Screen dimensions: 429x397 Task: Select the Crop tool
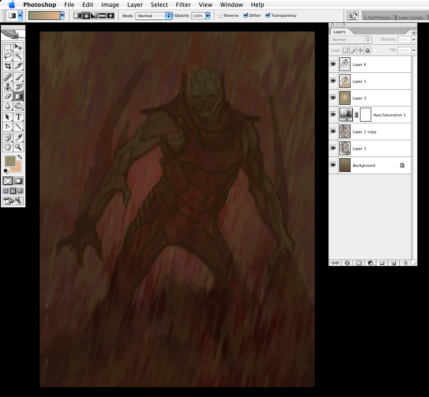click(x=8, y=66)
